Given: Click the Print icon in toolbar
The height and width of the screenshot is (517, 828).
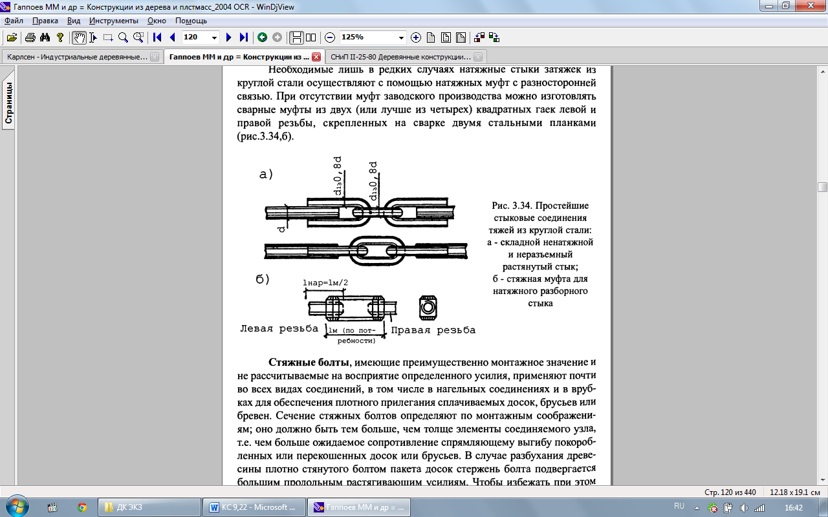Looking at the screenshot, I should coord(30,37).
